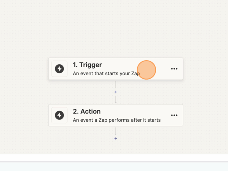Click the Trigger step lightning bolt icon
This screenshot has width=228, height=171.
(59, 69)
